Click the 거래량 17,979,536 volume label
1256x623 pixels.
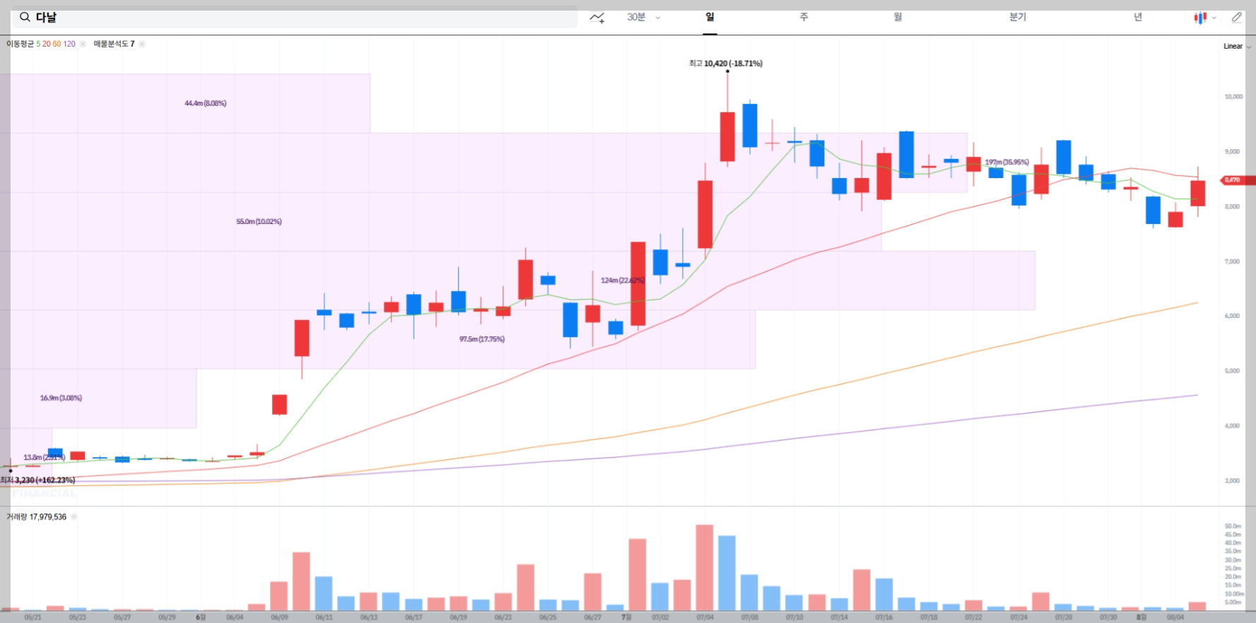(x=36, y=517)
